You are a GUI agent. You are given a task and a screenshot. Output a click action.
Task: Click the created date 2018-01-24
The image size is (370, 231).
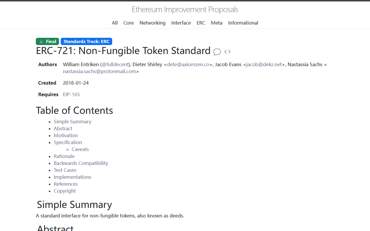(x=76, y=83)
